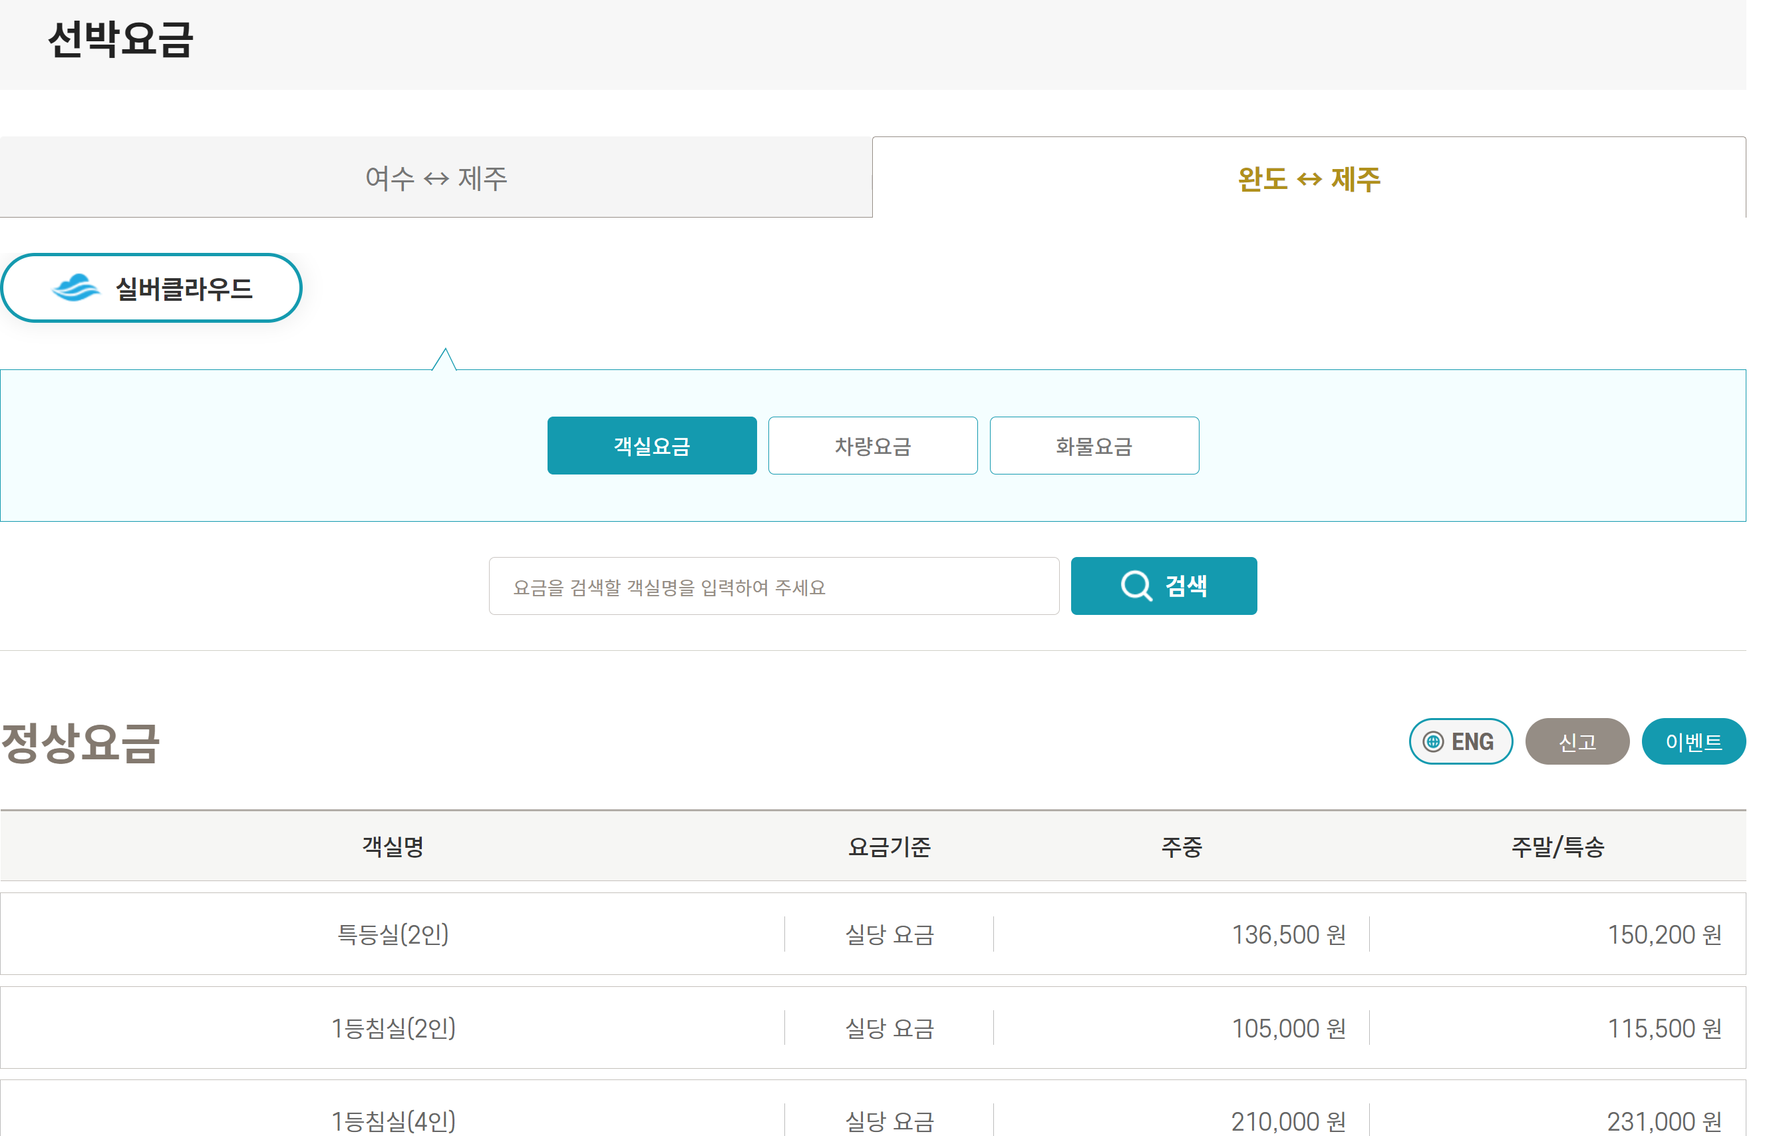
Task: Select the 객실요금 fare tab
Action: [652, 445]
